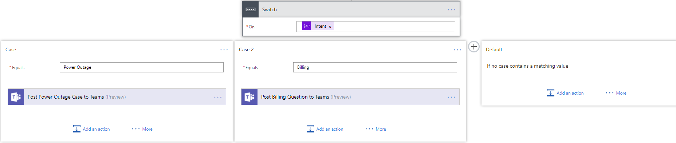
Task: Add an action in Case 2
Action: [325, 129]
